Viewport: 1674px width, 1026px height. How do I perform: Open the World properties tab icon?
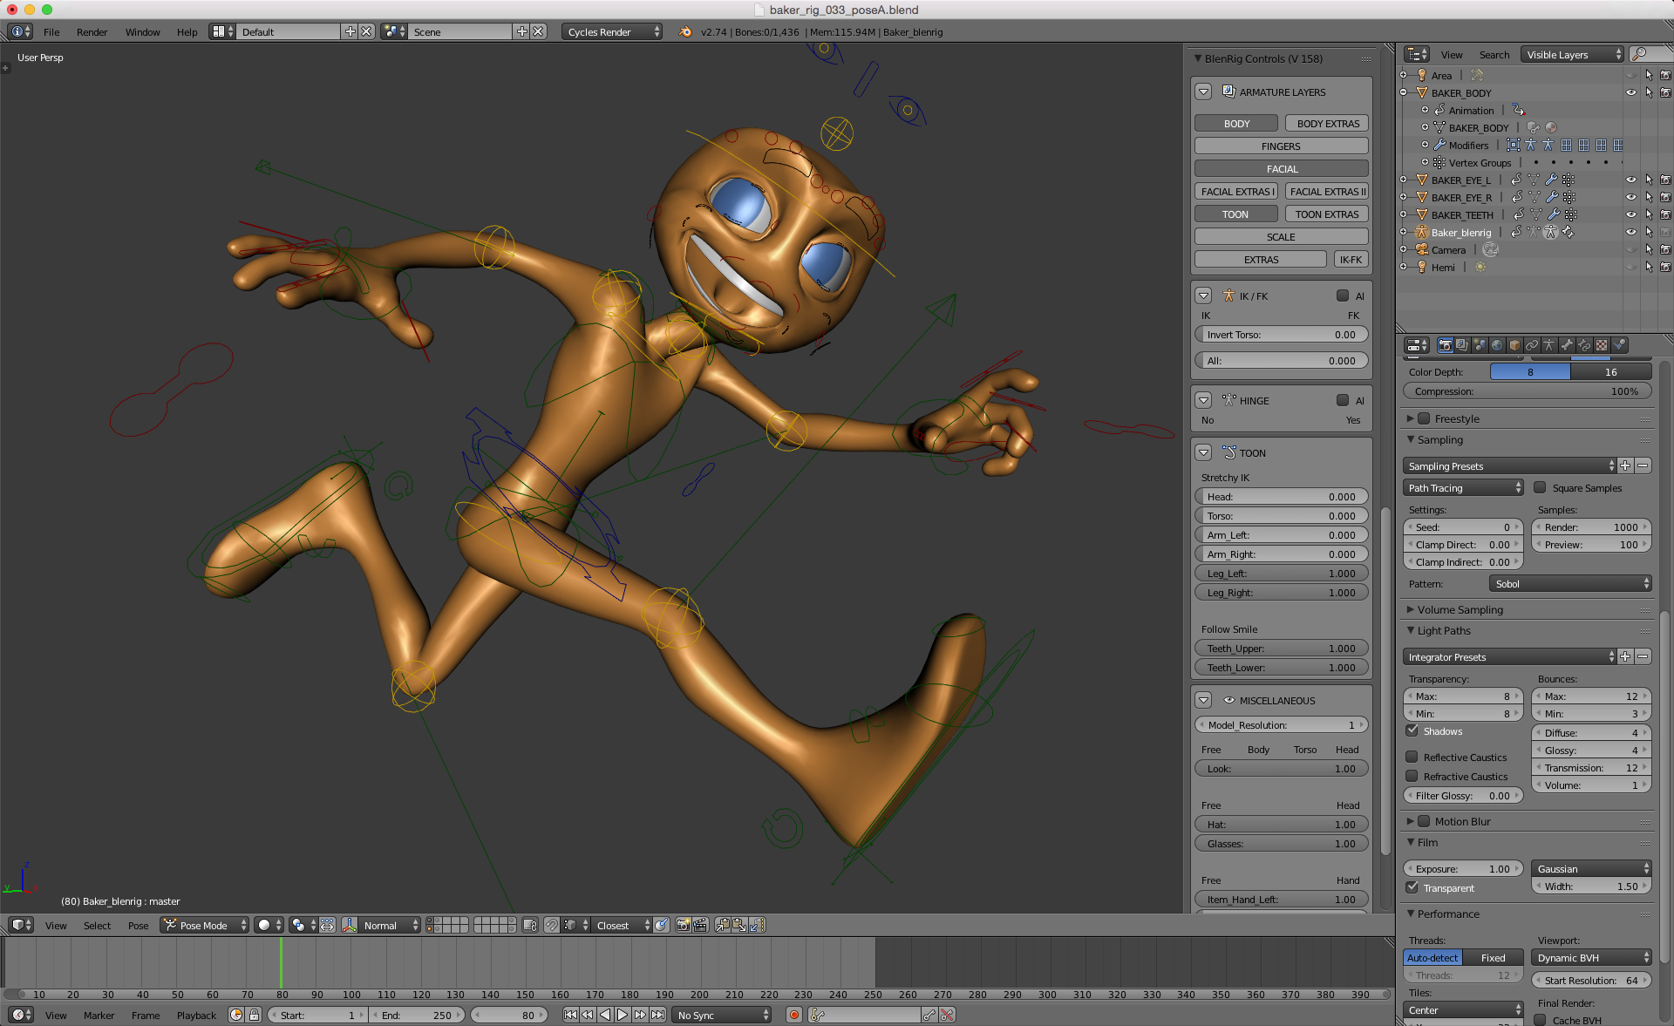[x=1497, y=345]
